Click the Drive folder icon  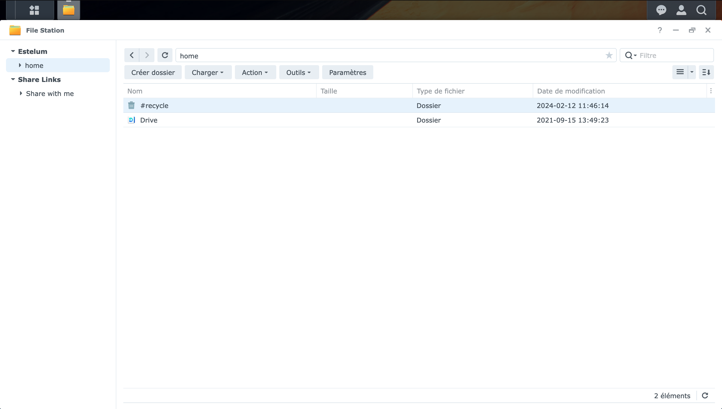click(x=131, y=120)
